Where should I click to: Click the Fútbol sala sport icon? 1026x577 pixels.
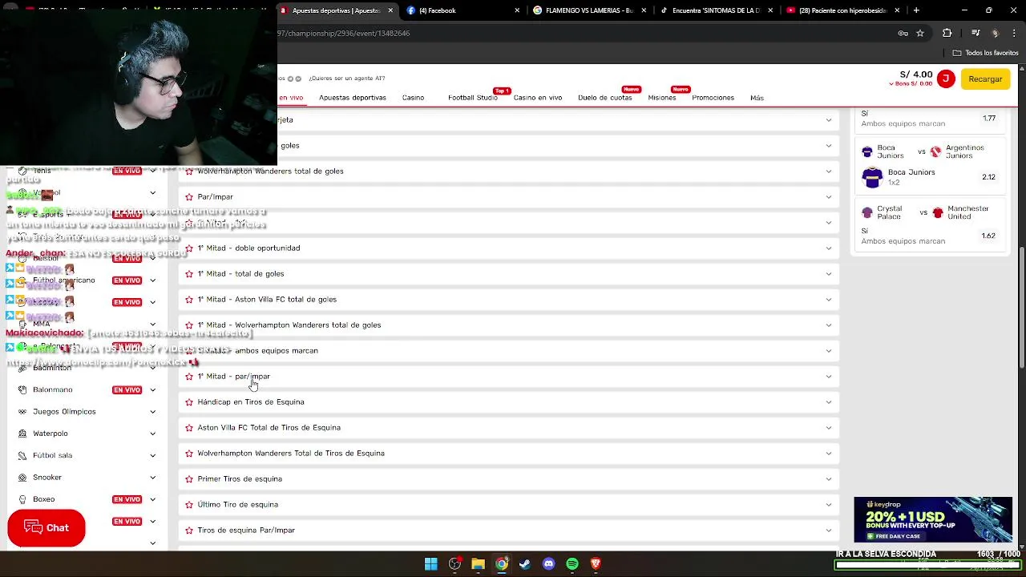click(x=22, y=455)
